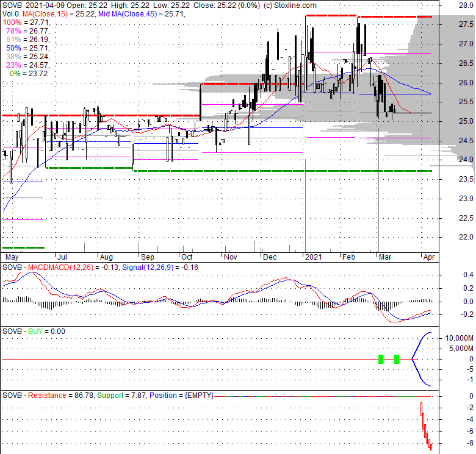Click the 'Jul' month axis label
476x454 pixels.
(x=62, y=257)
